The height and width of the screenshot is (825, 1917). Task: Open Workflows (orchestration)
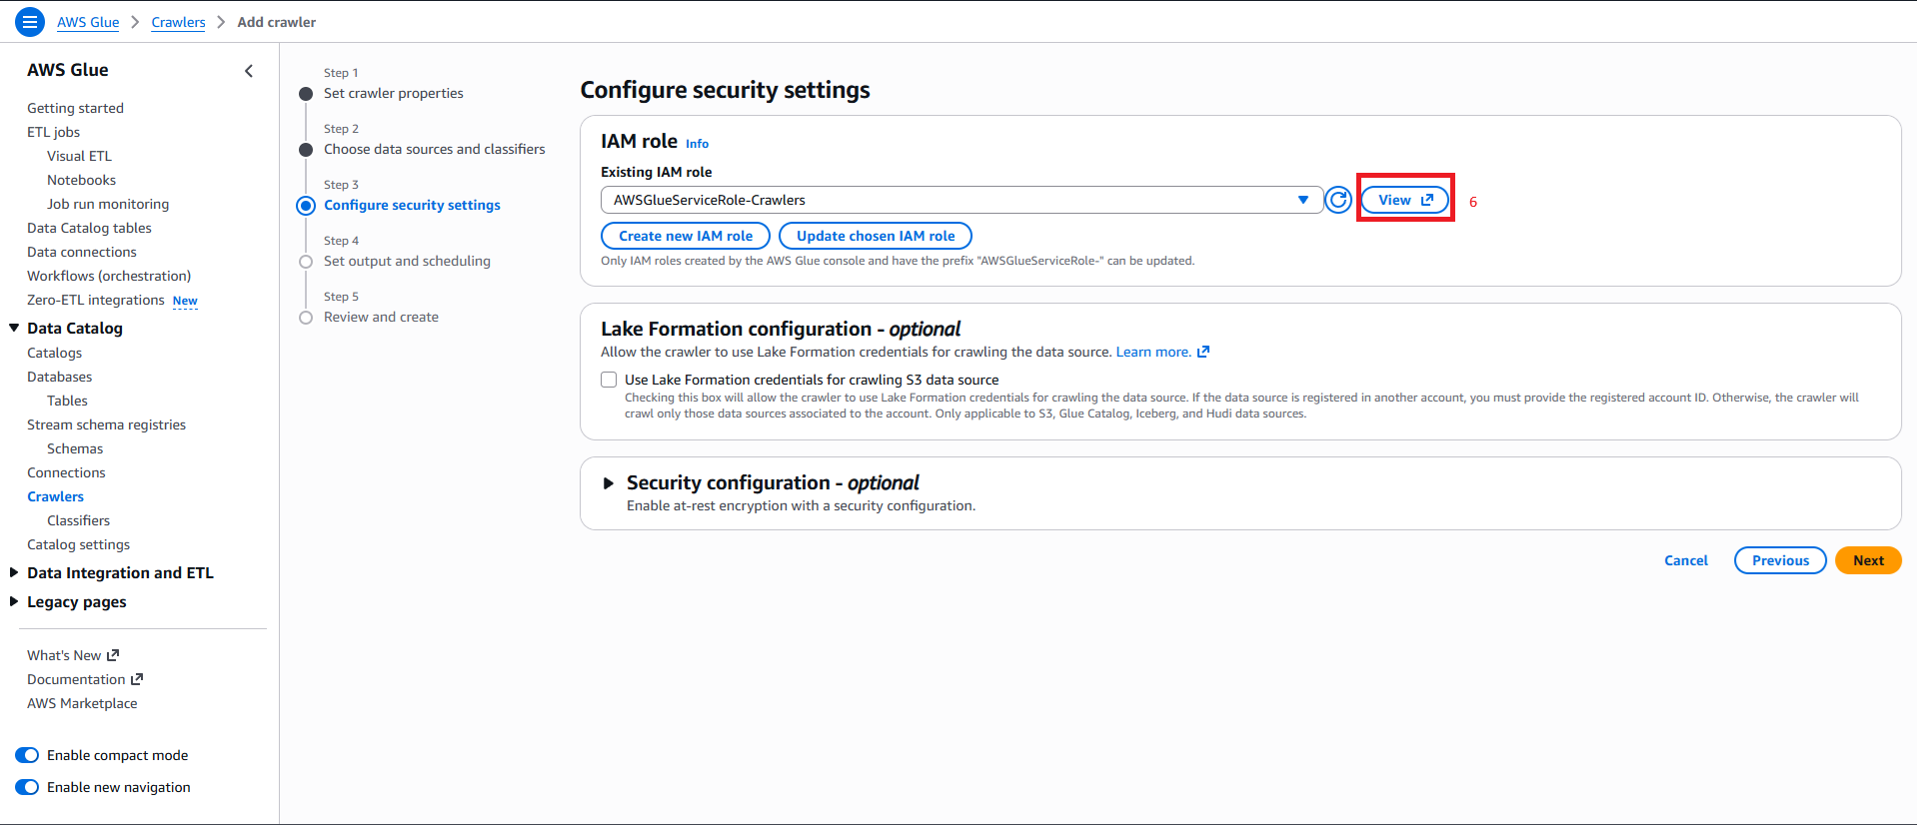(x=109, y=276)
